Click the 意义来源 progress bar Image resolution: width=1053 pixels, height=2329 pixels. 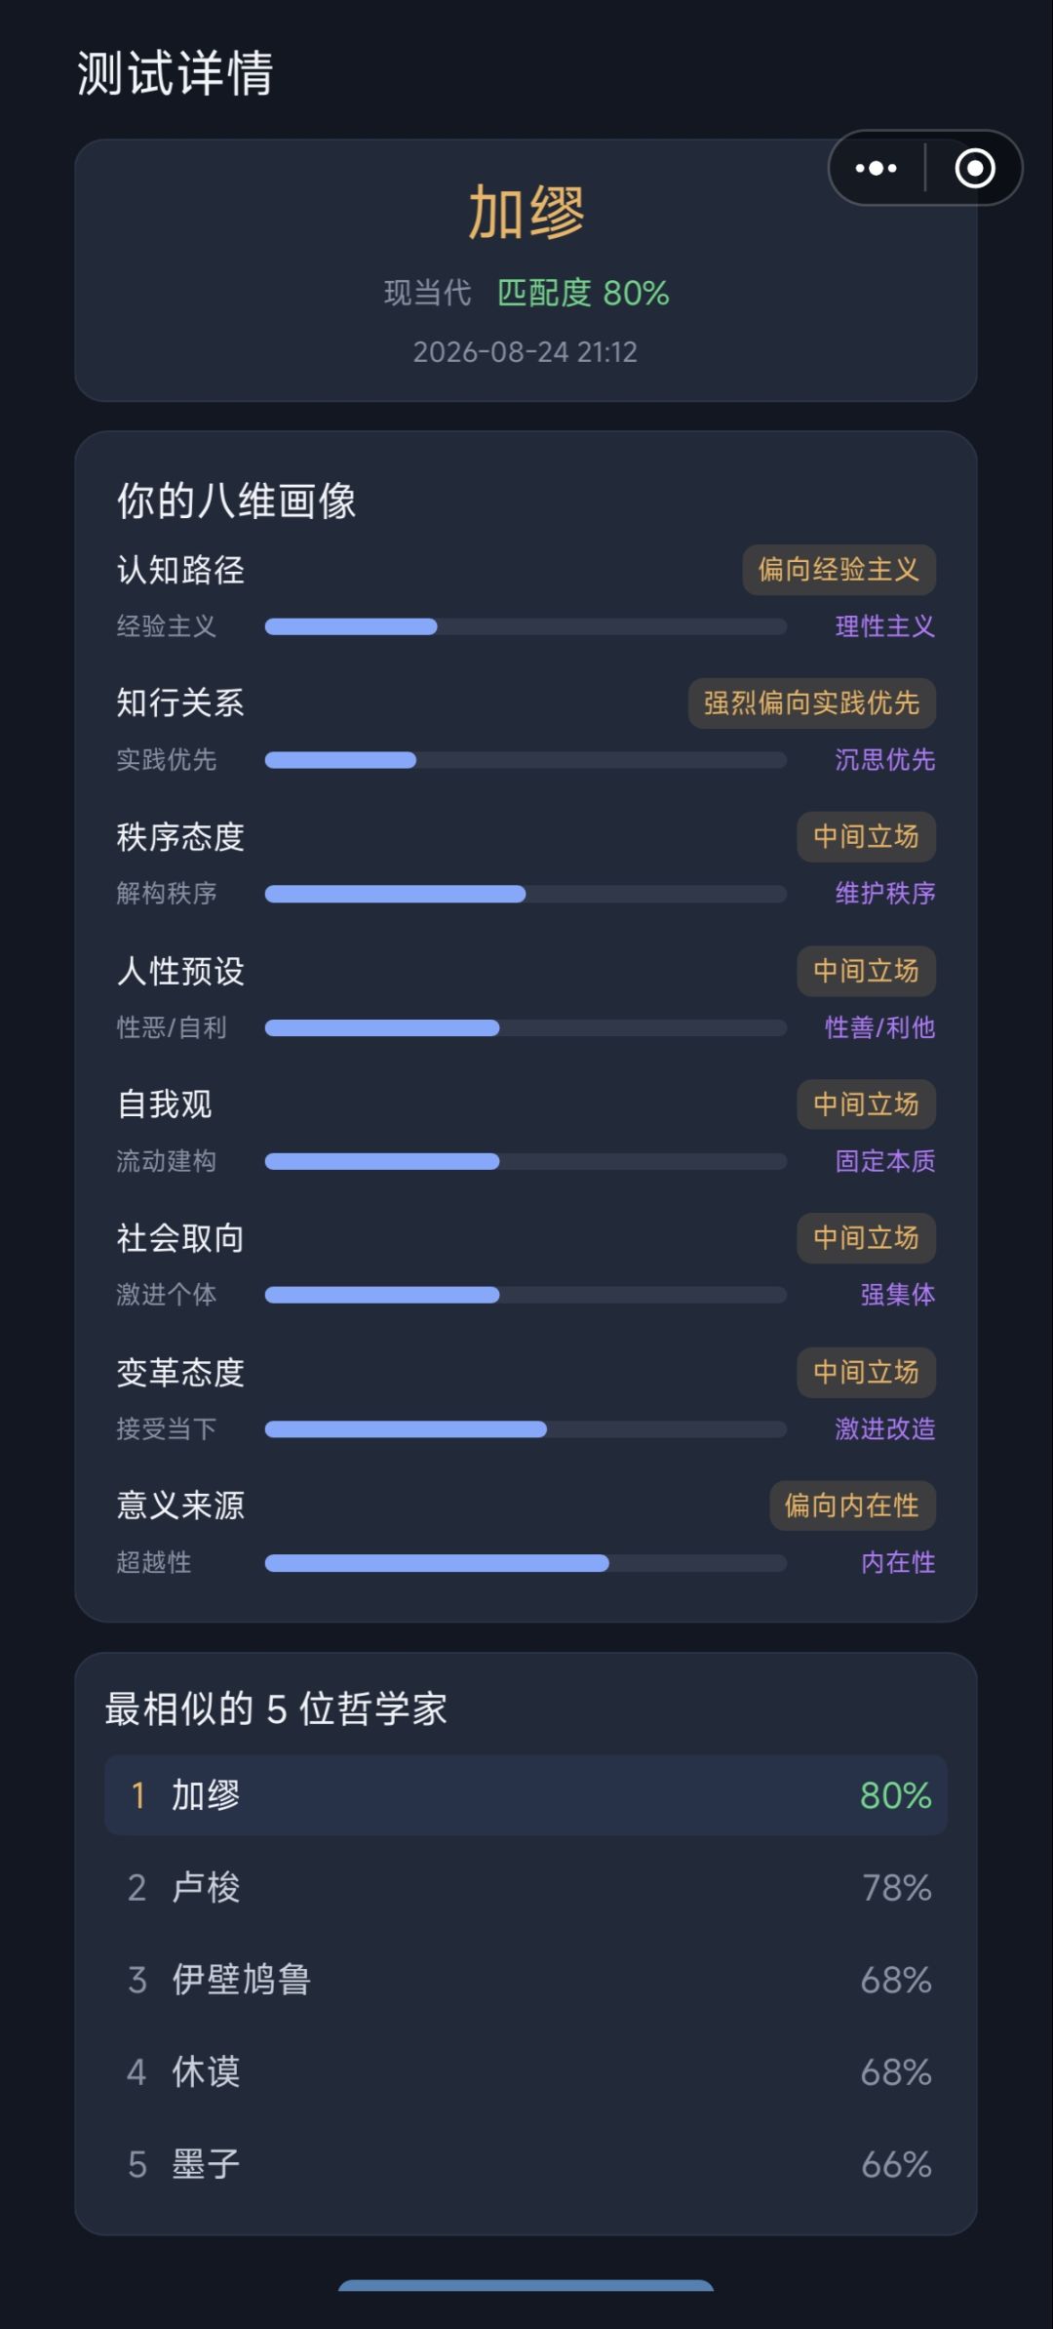coord(526,1563)
